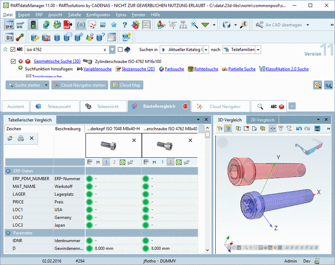Click the table's vertical scrollbar thumb
Viewport: 335px width, 265px height.
207,134
